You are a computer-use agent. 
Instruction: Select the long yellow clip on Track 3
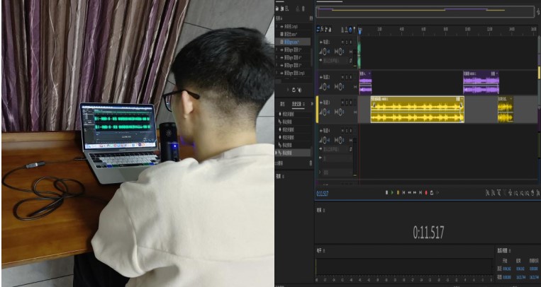(417, 110)
